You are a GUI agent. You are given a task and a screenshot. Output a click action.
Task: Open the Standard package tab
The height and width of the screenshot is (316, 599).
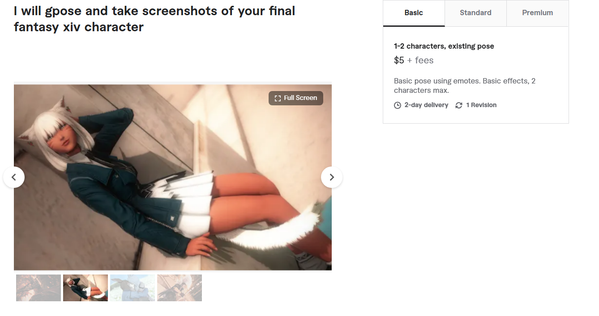[475, 13]
